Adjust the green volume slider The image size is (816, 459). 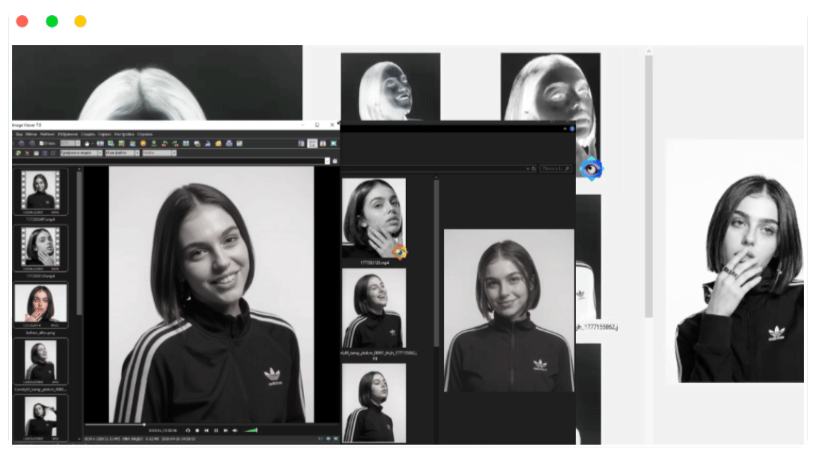(x=250, y=430)
